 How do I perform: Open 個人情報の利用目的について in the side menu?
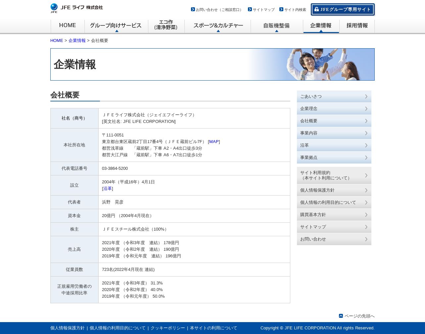point(334,203)
